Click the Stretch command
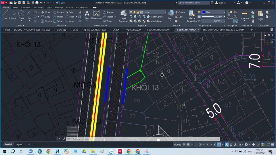Screen dimensions: 276x155 point(47,21)
